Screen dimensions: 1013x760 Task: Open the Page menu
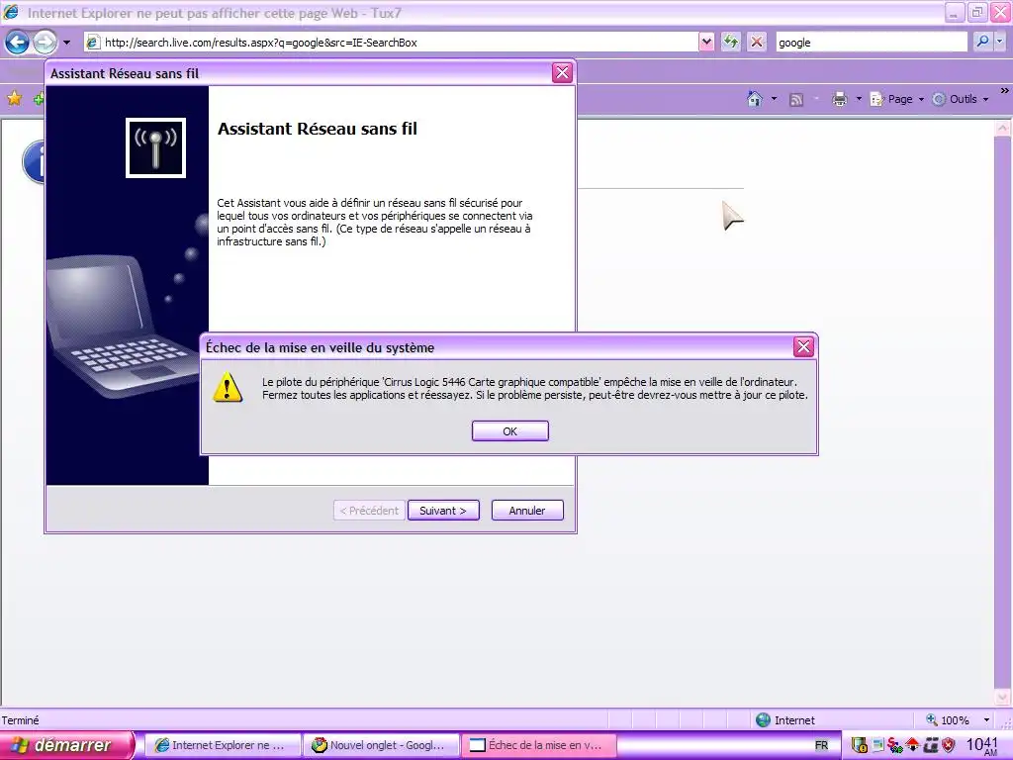pyautogui.click(x=896, y=99)
